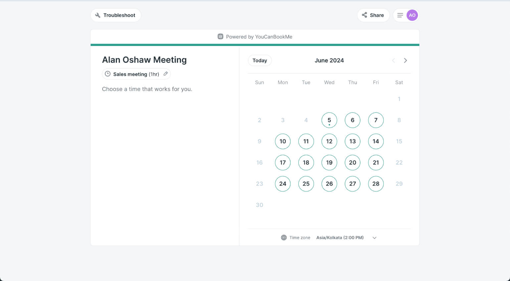Open Powered by YouCanBookMe link
The image size is (510, 281).
pos(255,37)
